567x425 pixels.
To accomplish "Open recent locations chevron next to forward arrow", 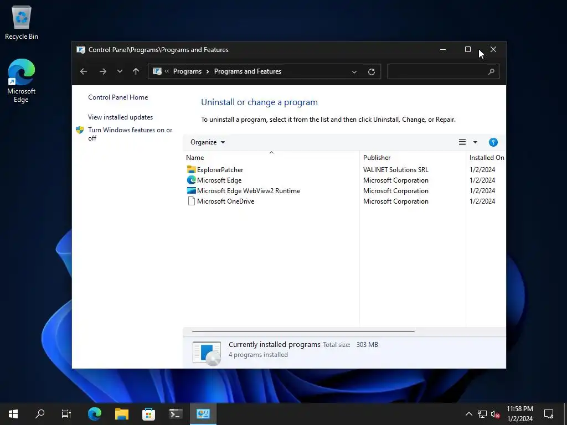I will click(x=120, y=71).
